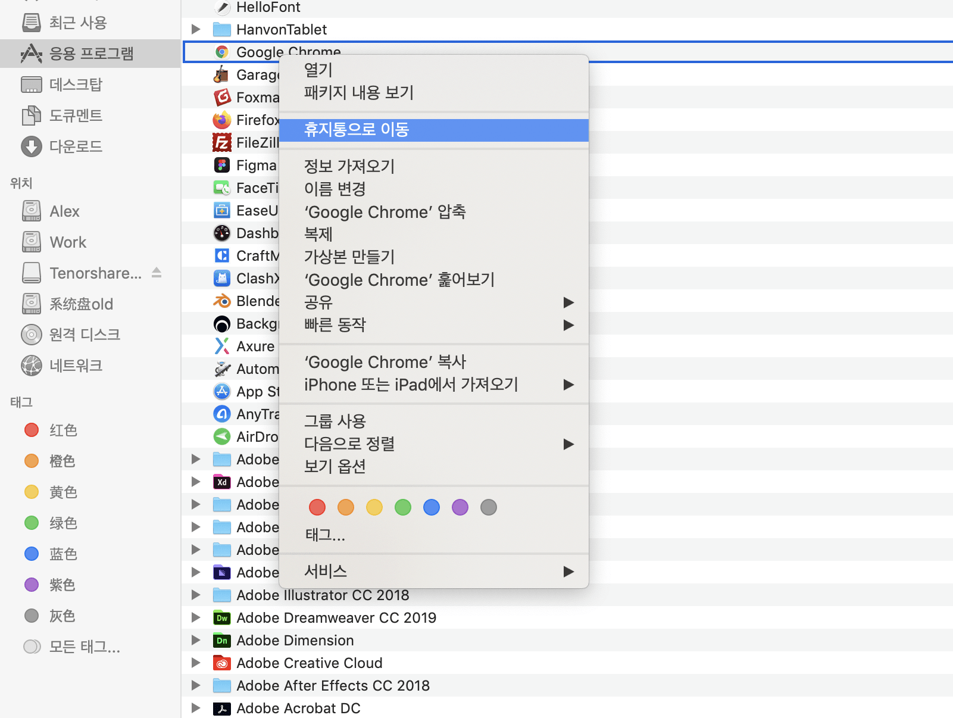The image size is (953, 718).
Task: Eject the Tenorshare disk
Action: [157, 273]
